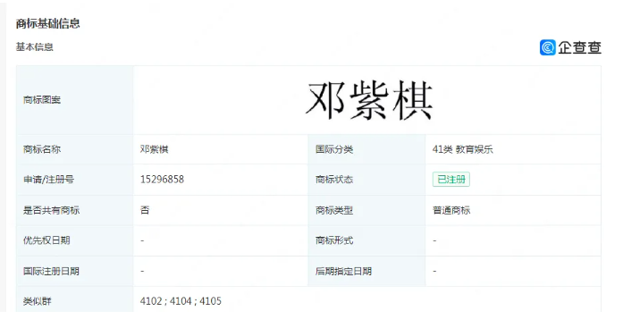Select the dash value beside 商标形式

pos(434,240)
